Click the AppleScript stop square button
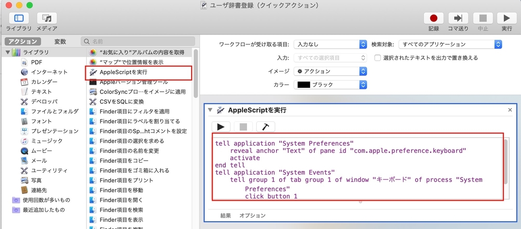 (243, 126)
